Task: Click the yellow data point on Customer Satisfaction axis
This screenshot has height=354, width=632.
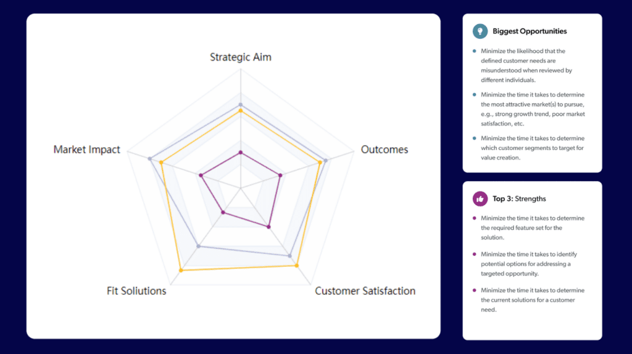Action: tap(297, 266)
